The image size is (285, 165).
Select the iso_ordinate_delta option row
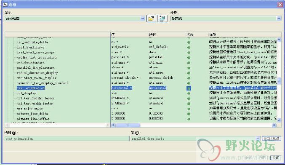coord(32,42)
